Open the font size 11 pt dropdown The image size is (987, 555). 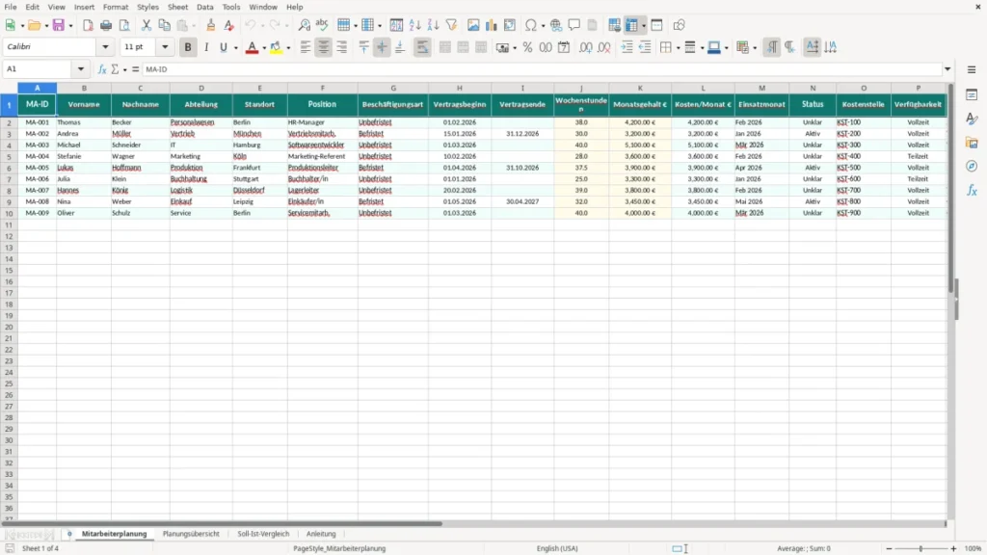[165, 47]
